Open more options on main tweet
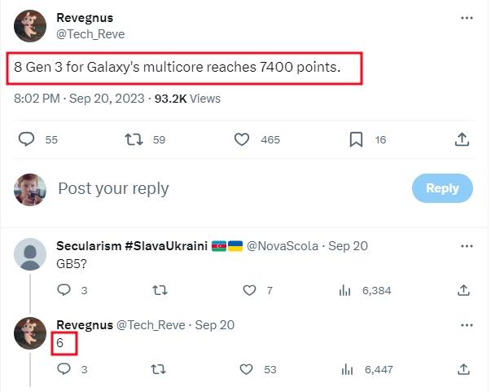Image resolution: width=491 pixels, height=392 pixels. tap(466, 18)
